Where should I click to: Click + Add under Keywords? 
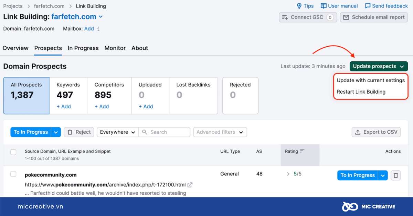[64, 107]
